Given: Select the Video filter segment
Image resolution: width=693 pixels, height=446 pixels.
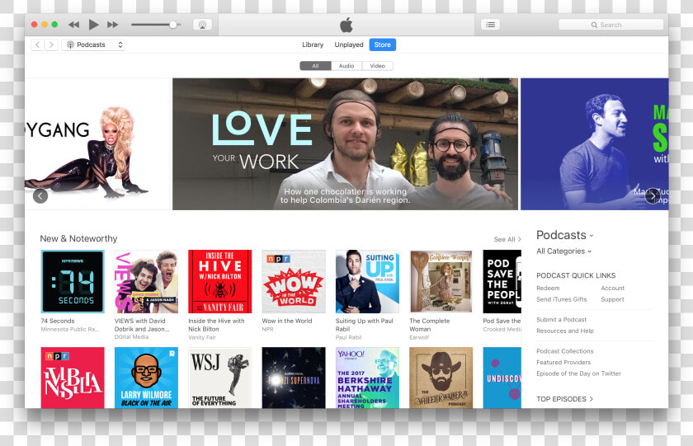Looking at the screenshot, I should [x=378, y=66].
